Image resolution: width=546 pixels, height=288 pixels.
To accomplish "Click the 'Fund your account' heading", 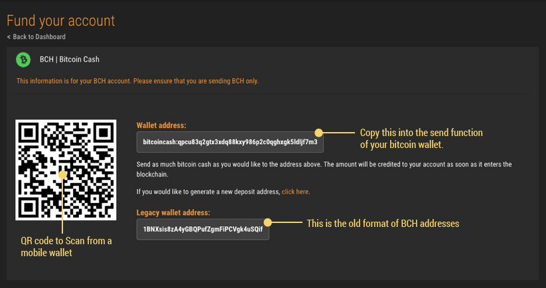I will pos(60,21).
